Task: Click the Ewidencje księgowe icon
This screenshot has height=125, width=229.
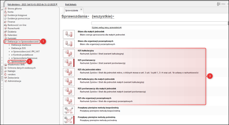Action: [6, 15]
